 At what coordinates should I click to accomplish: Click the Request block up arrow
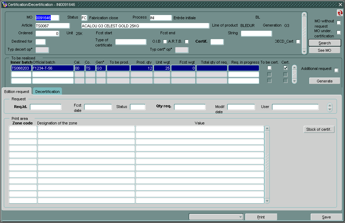(330, 106)
